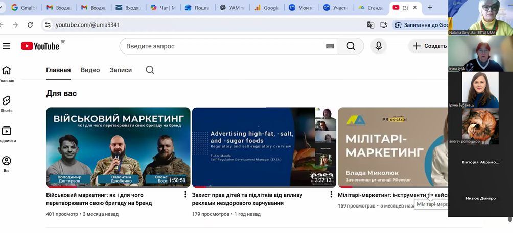Image resolution: width=513 pixels, height=233 pixels.
Task: Search within channel using magnifier icon
Action: [150, 70]
